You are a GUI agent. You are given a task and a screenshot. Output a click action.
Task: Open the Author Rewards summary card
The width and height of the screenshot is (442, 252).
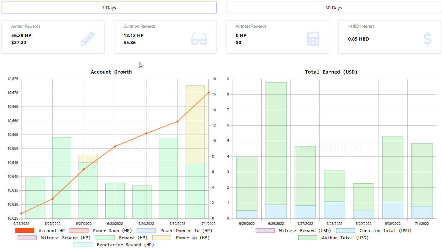[53, 37]
